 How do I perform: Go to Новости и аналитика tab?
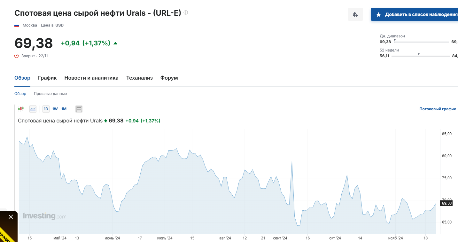tap(91, 78)
